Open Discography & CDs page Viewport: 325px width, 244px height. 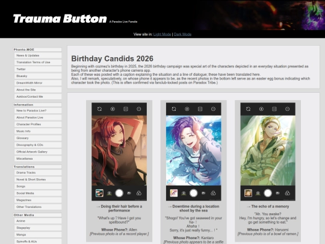[x=38, y=145]
